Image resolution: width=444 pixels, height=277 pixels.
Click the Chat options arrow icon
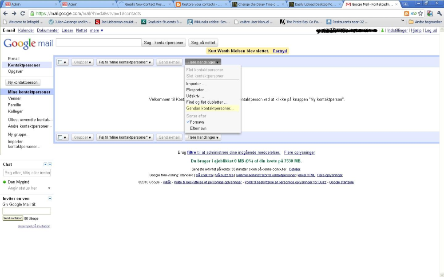pos(45,164)
